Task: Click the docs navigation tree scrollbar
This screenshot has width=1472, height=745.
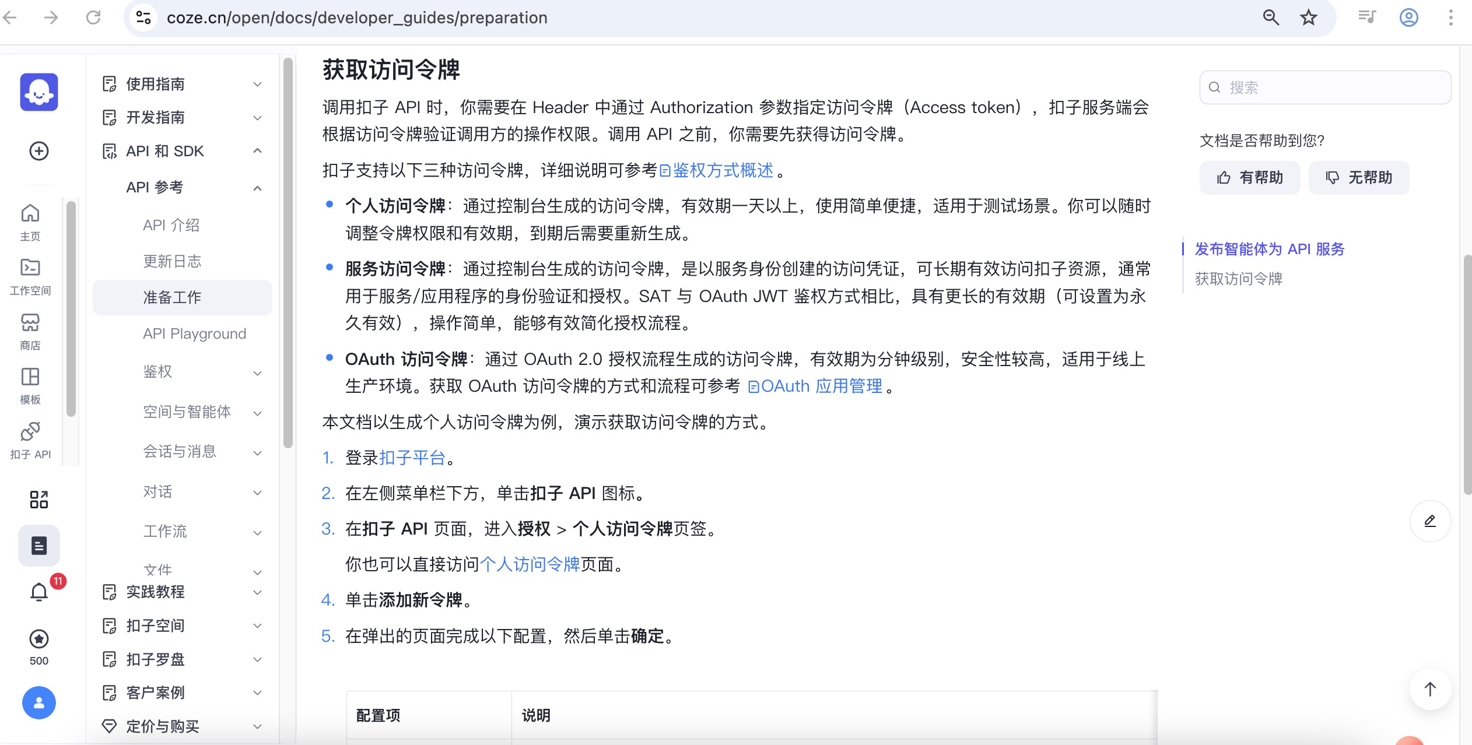Action: pos(288,252)
